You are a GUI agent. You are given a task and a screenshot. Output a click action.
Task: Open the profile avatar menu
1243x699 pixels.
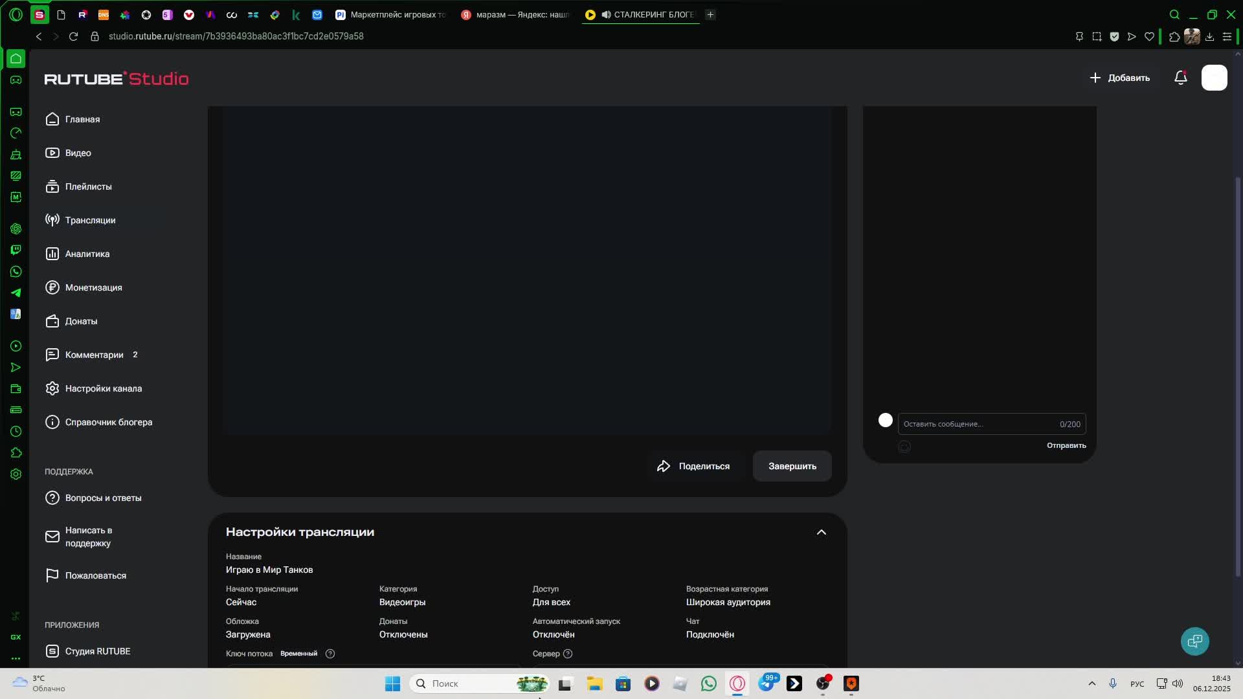pyautogui.click(x=1215, y=78)
